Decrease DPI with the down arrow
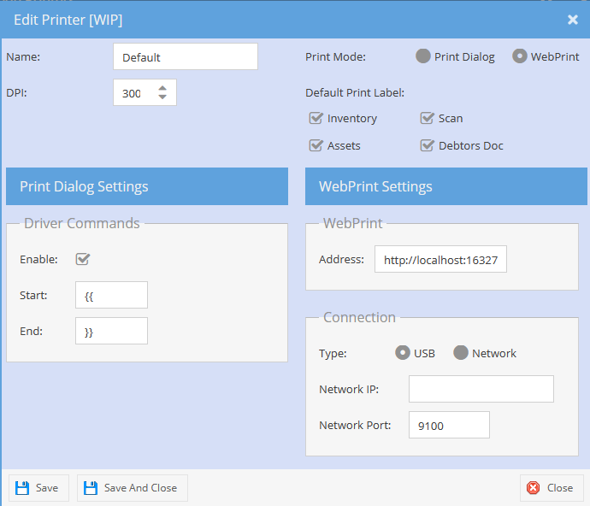590x506 pixels. pos(162,97)
